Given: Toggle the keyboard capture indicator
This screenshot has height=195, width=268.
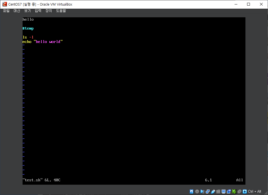Looking at the screenshot, I should coord(245,191).
